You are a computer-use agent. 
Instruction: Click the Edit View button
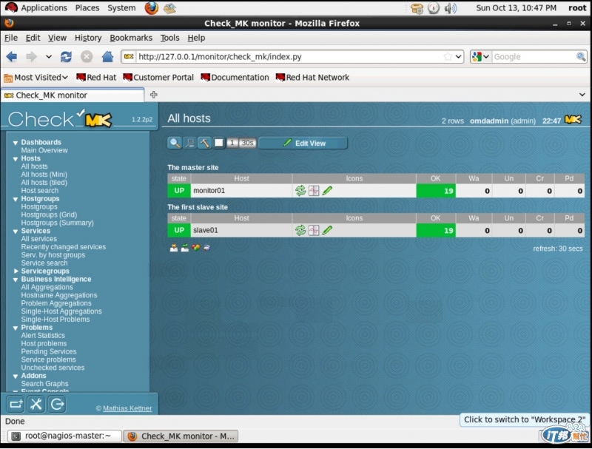coord(303,144)
